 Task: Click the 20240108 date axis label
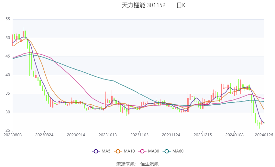coord(234,135)
